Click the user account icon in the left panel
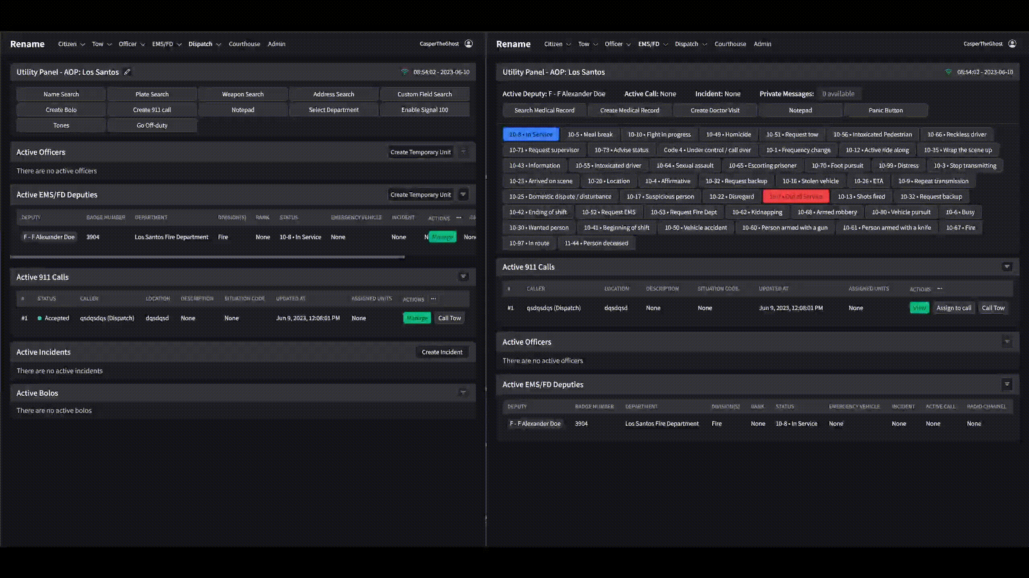1029x578 pixels. [469, 44]
